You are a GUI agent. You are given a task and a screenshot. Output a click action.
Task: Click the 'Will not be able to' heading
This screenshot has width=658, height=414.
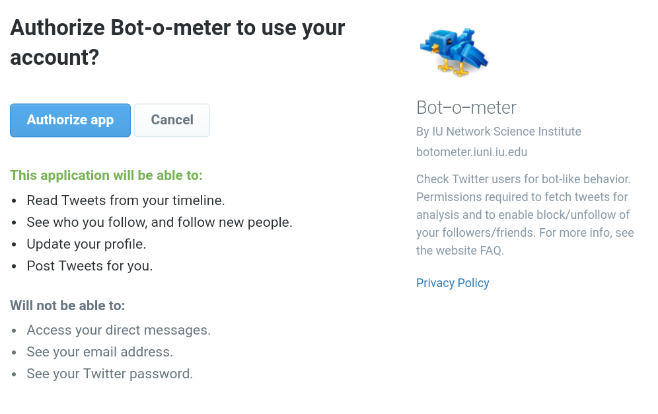(x=67, y=306)
